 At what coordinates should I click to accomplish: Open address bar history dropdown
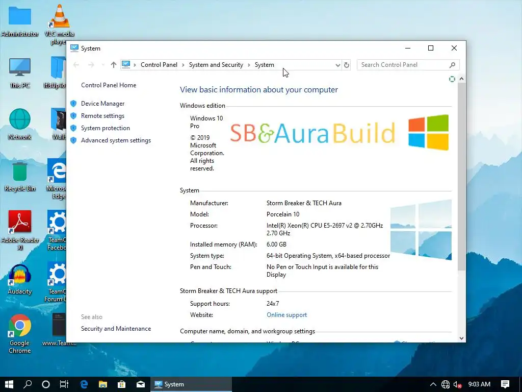337,65
